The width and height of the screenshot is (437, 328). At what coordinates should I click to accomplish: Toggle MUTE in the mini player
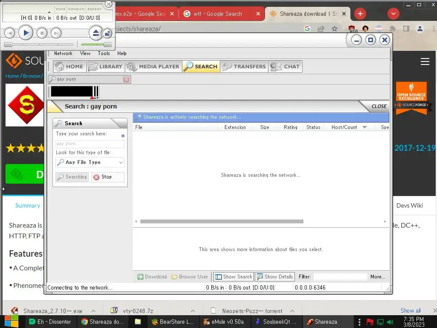click(x=61, y=9)
